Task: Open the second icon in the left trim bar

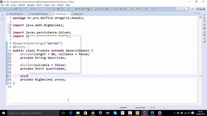Action: pos(2,18)
